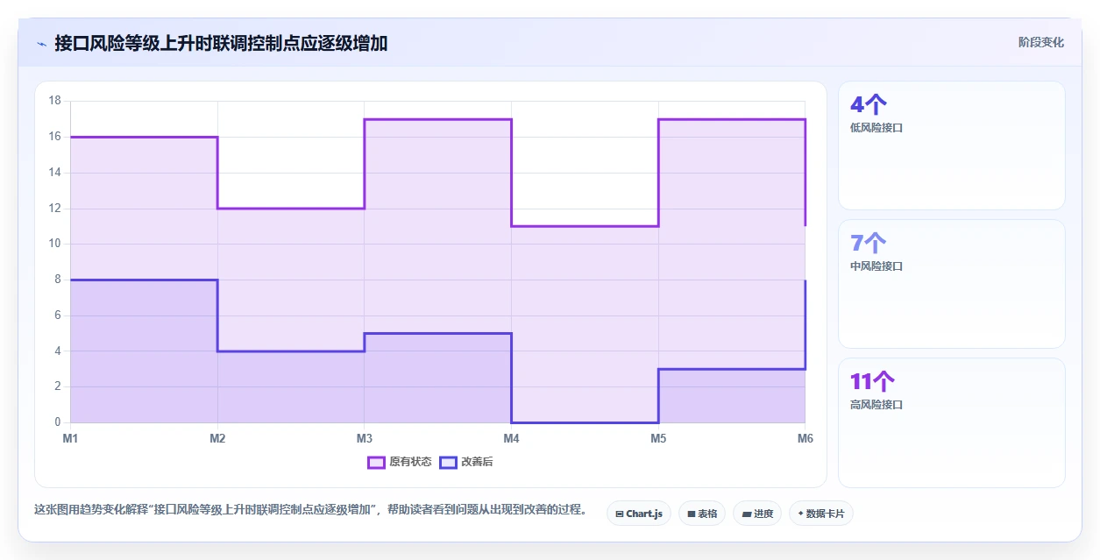The height and width of the screenshot is (560, 1100).
Task: Open the 11个 高风险接口 card
Action: click(x=951, y=422)
